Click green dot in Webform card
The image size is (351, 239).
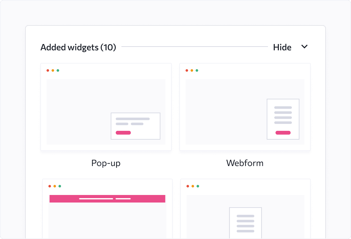[x=197, y=70]
